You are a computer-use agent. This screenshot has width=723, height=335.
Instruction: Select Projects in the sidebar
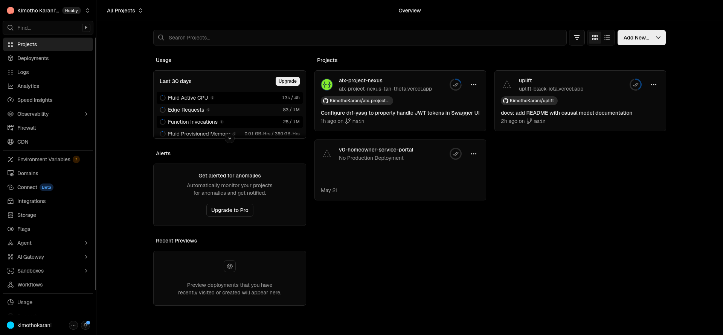(x=48, y=44)
